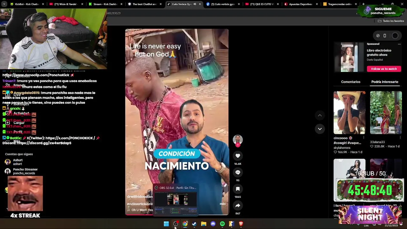Screen dimensions: 407x229
Task: Open drwilfridosolano's profile avatar beside the video
Action: [238, 140]
